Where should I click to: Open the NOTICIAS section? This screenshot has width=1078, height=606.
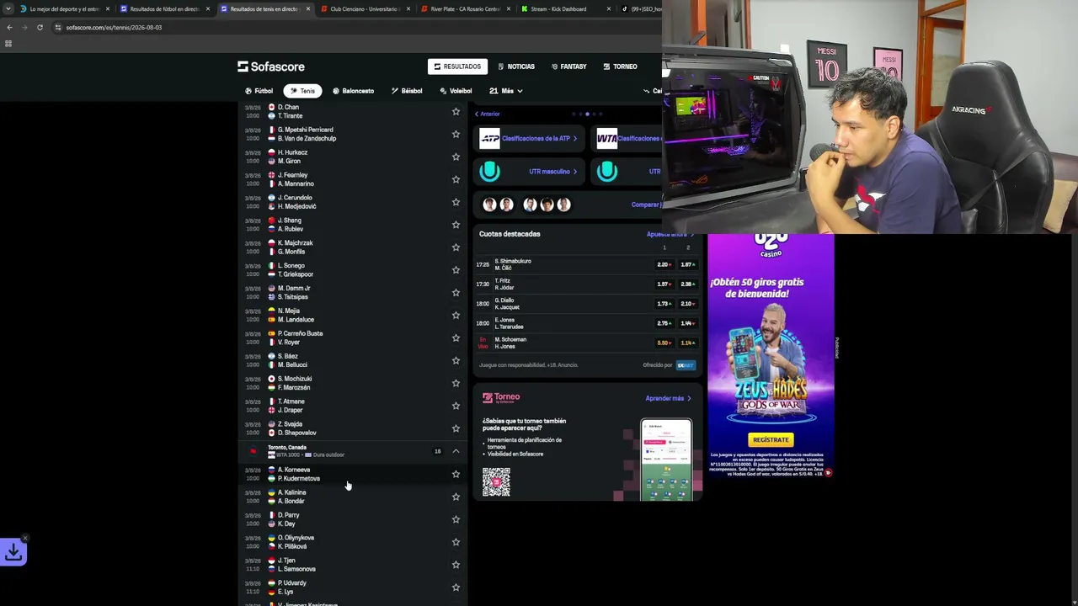(516, 66)
